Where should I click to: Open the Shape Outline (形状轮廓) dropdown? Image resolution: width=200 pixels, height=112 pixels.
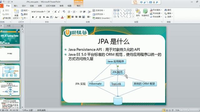(156, 13)
